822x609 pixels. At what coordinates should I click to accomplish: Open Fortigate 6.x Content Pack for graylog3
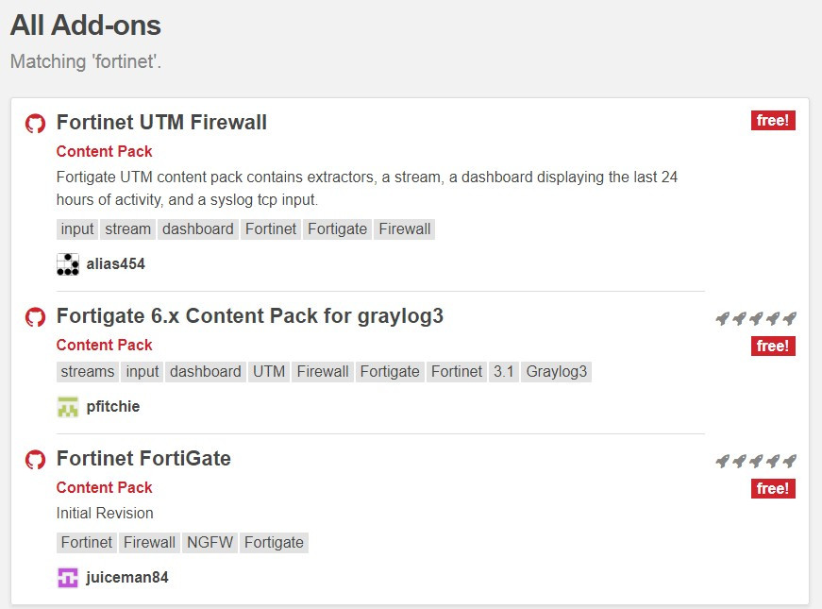pyautogui.click(x=249, y=316)
